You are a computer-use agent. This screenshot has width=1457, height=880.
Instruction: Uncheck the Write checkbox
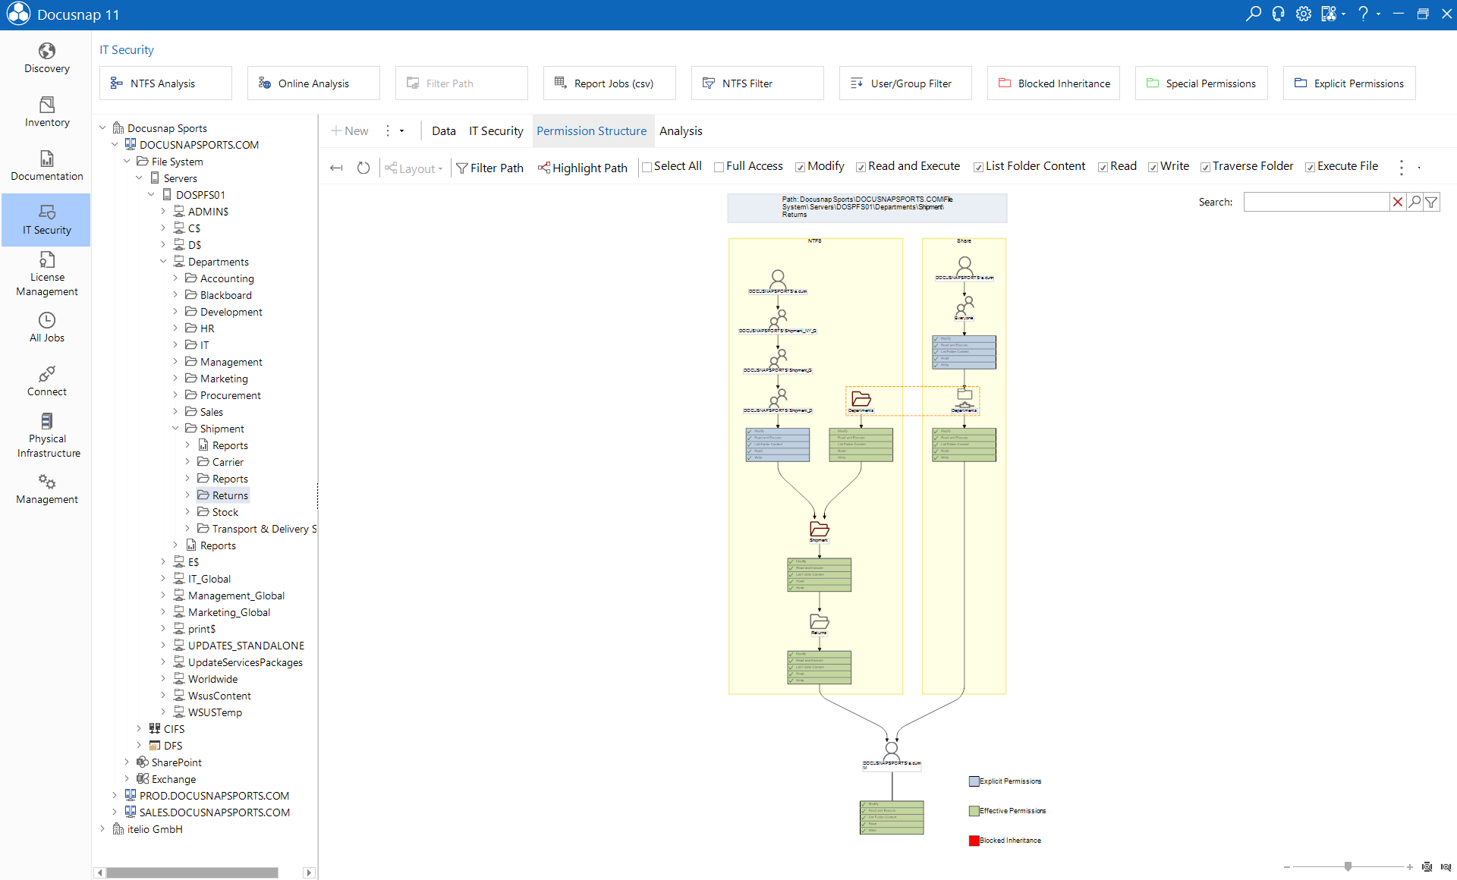tap(1153, 167)
